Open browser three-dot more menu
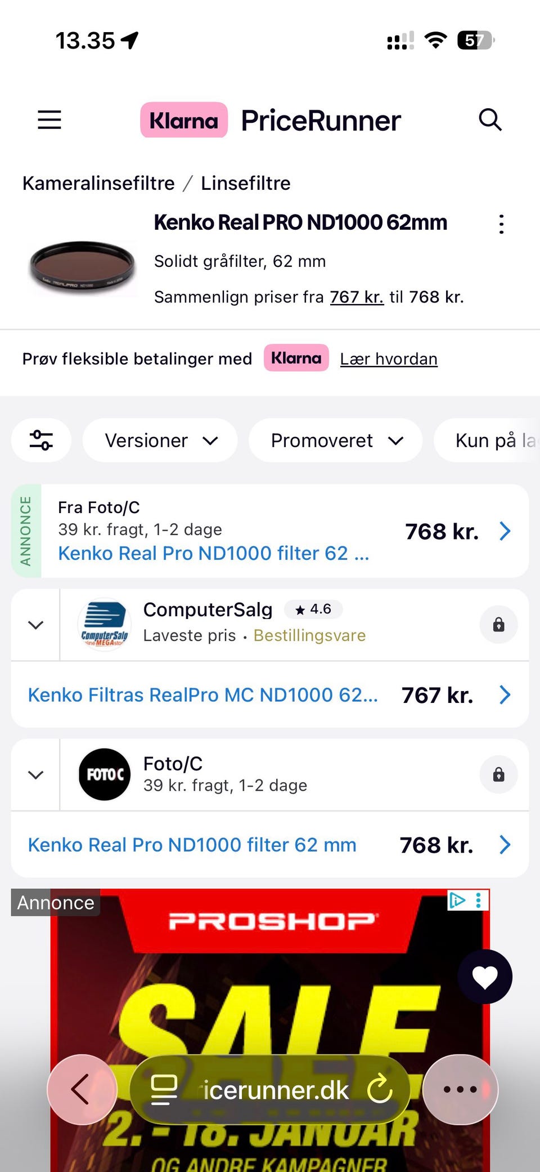540x1172 pixels. pyautogui.click(x=460, y=1089)
